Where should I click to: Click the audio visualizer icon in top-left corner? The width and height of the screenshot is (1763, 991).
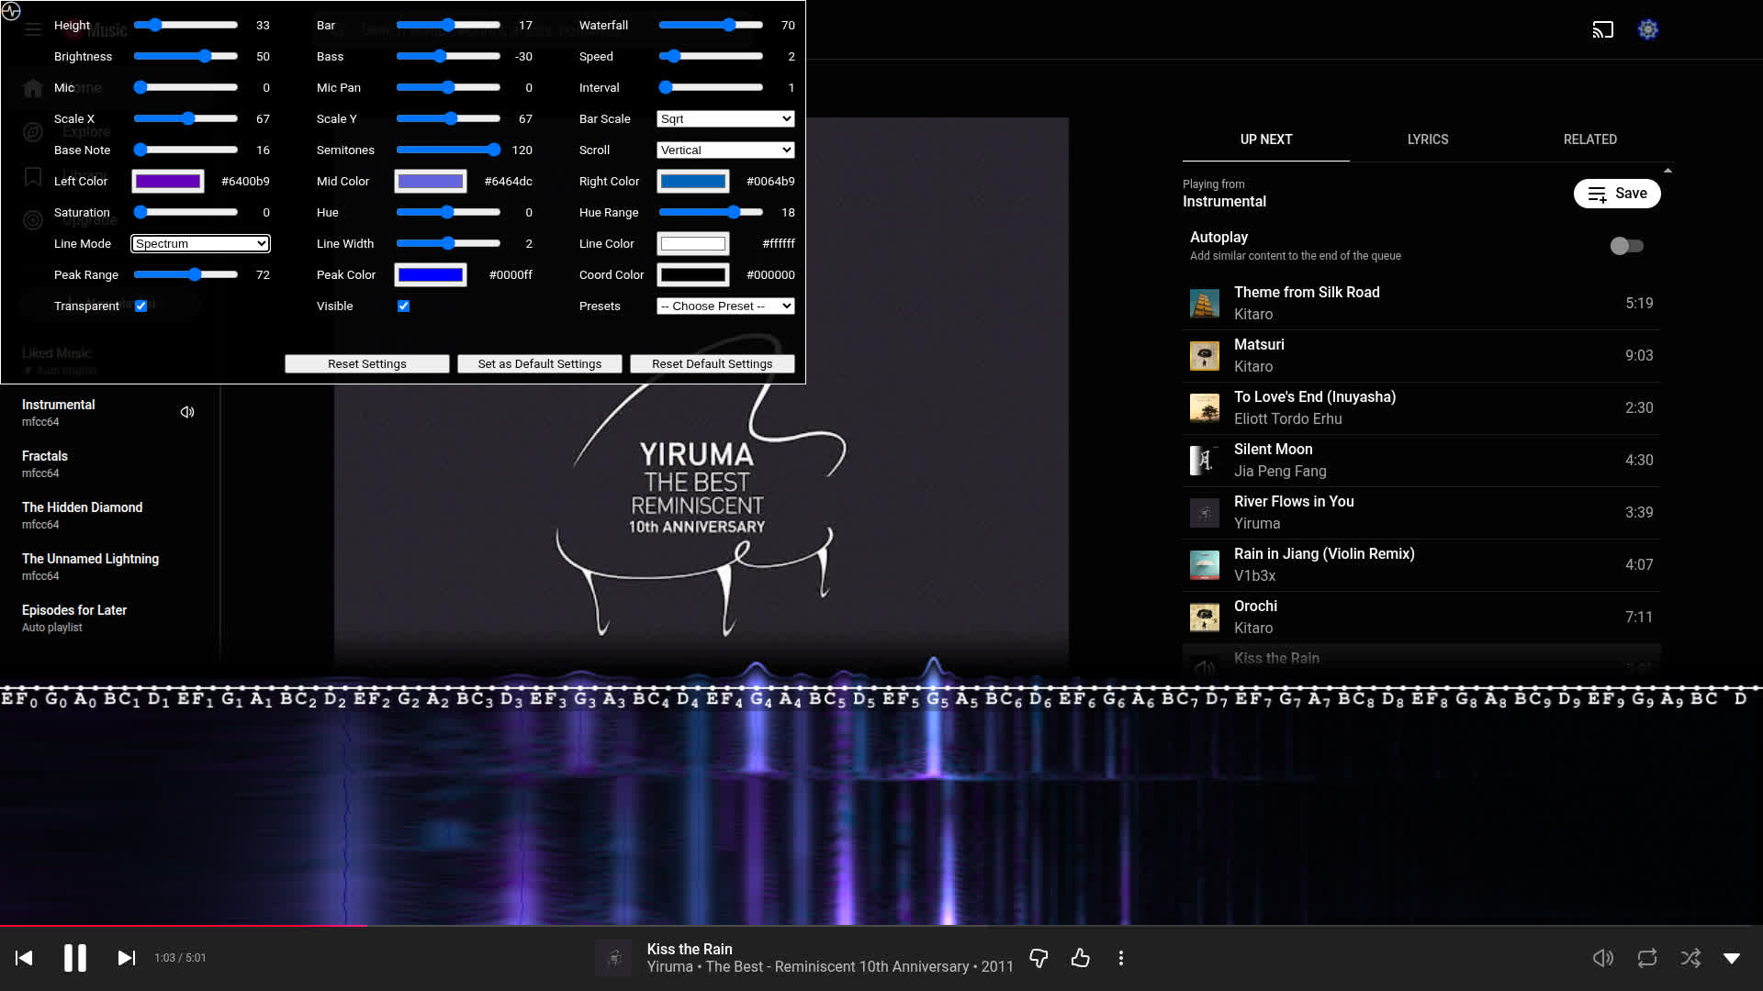click(x=11, y=11)
